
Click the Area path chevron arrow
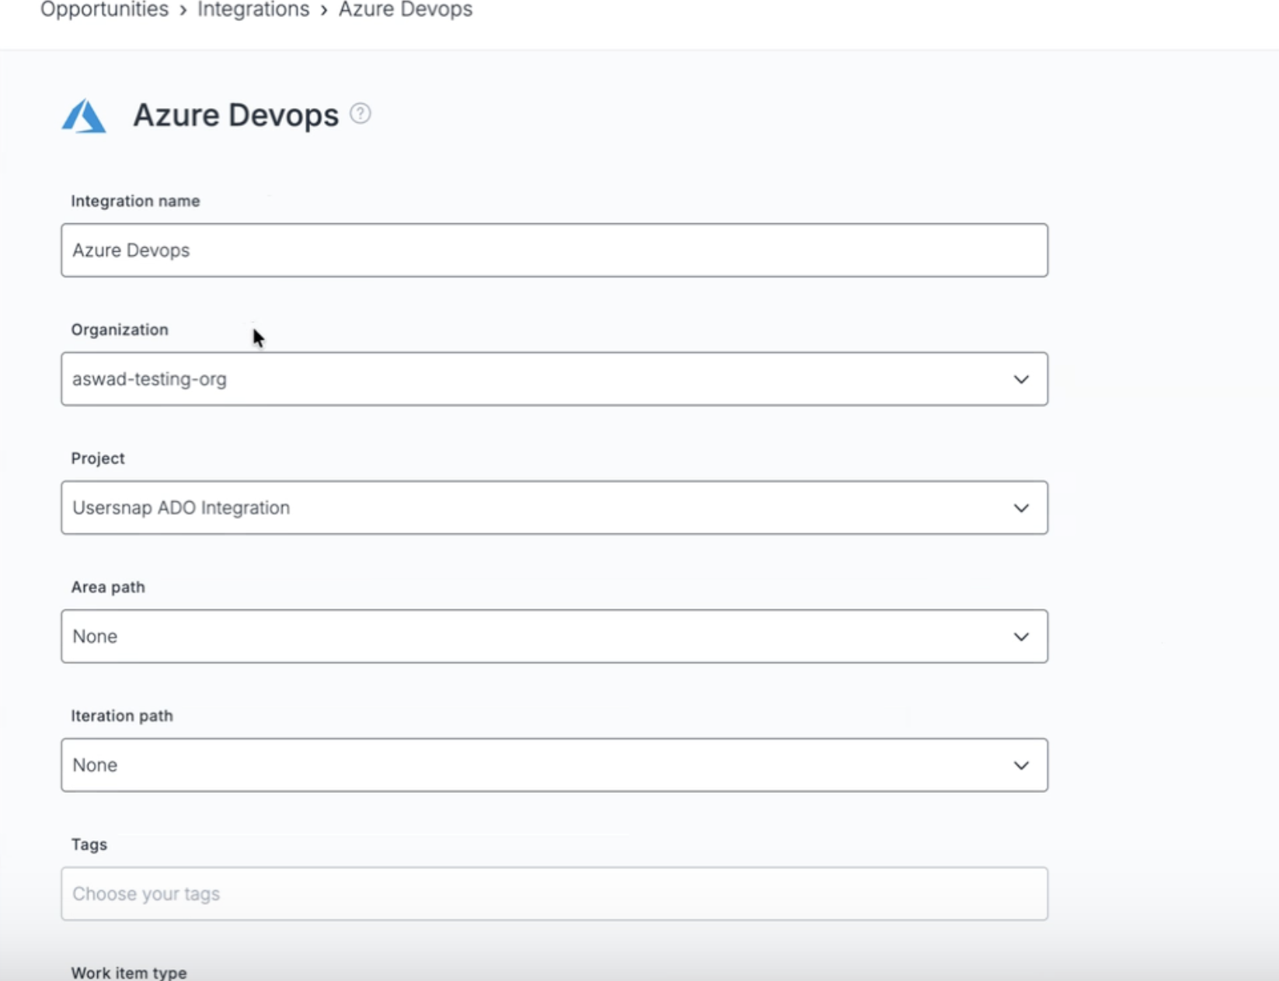click(1021, 637)
